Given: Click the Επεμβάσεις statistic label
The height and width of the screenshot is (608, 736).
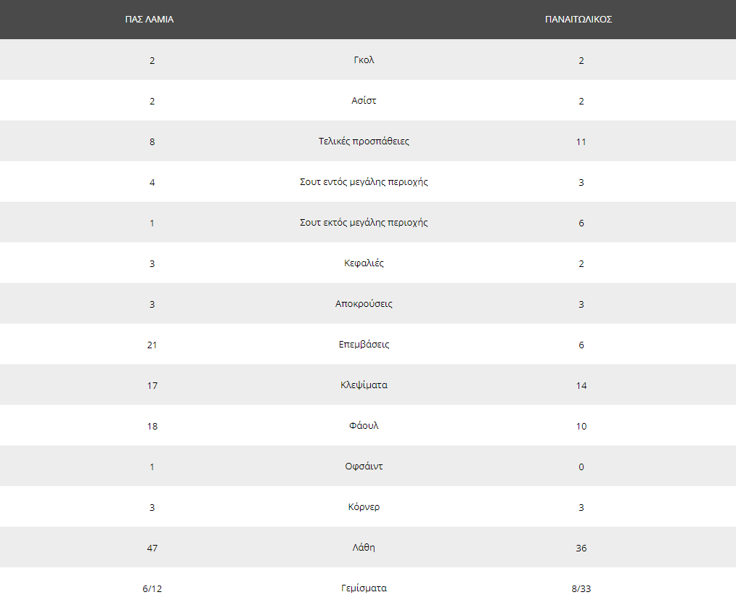Looking at the screenshot, I should 364,345.
